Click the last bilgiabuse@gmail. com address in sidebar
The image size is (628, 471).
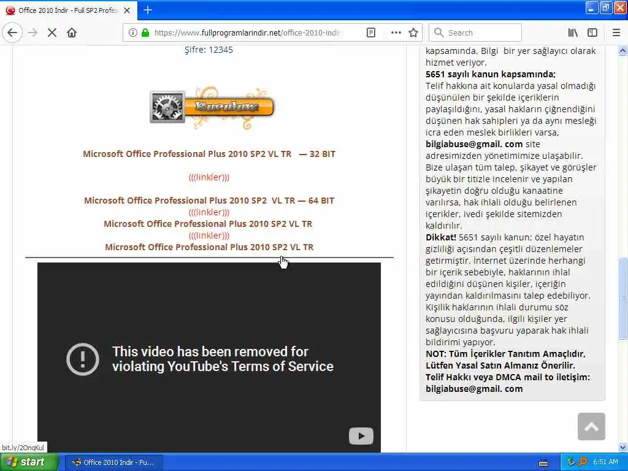(474, 388)
